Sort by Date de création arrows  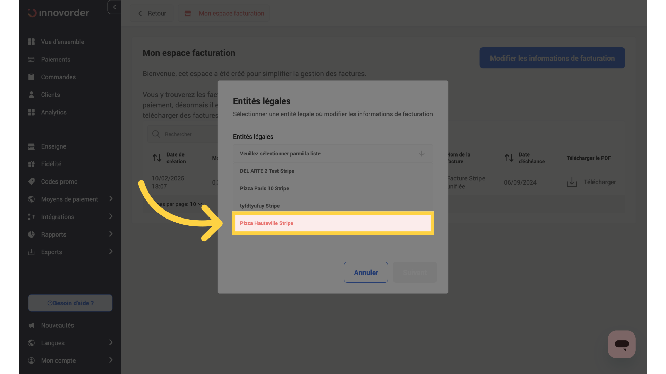[157, 158]
